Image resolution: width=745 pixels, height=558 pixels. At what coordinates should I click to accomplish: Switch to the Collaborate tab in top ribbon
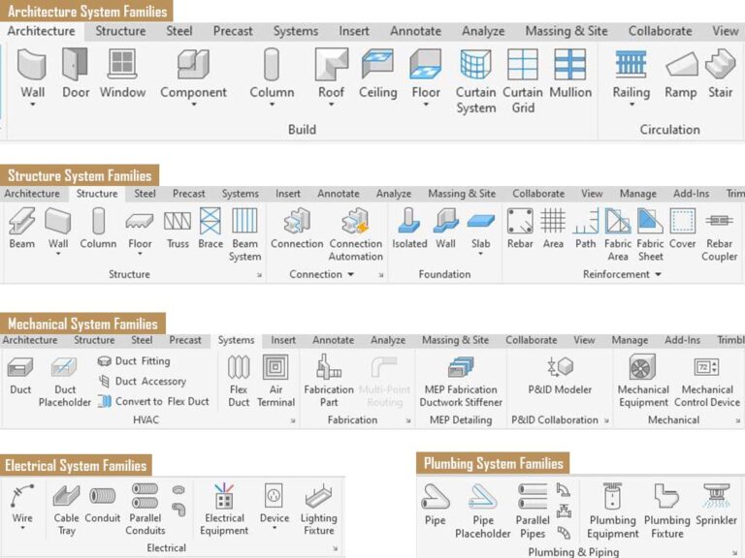point(660,31)
